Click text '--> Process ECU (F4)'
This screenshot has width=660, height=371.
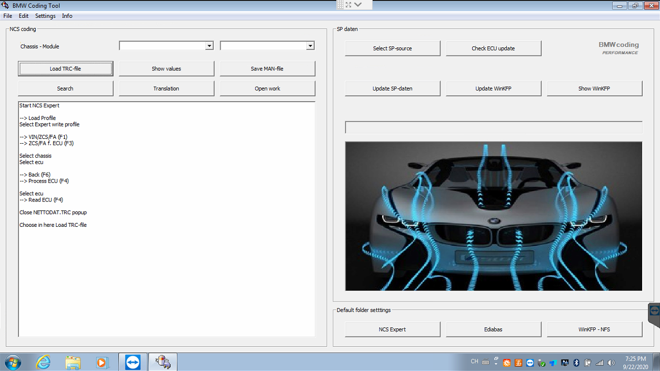click(44, 181)
